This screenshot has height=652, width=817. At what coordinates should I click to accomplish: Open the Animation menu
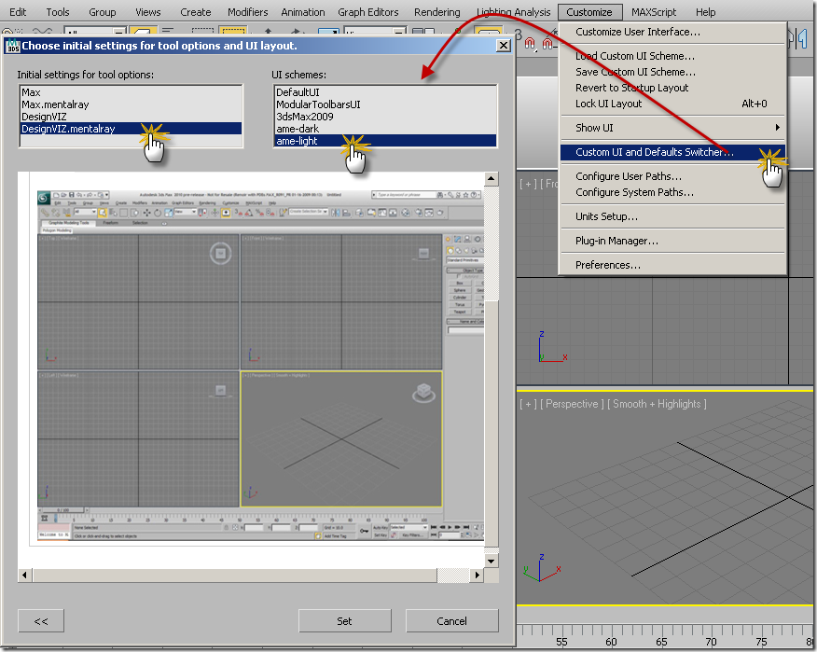pos(303,12)
